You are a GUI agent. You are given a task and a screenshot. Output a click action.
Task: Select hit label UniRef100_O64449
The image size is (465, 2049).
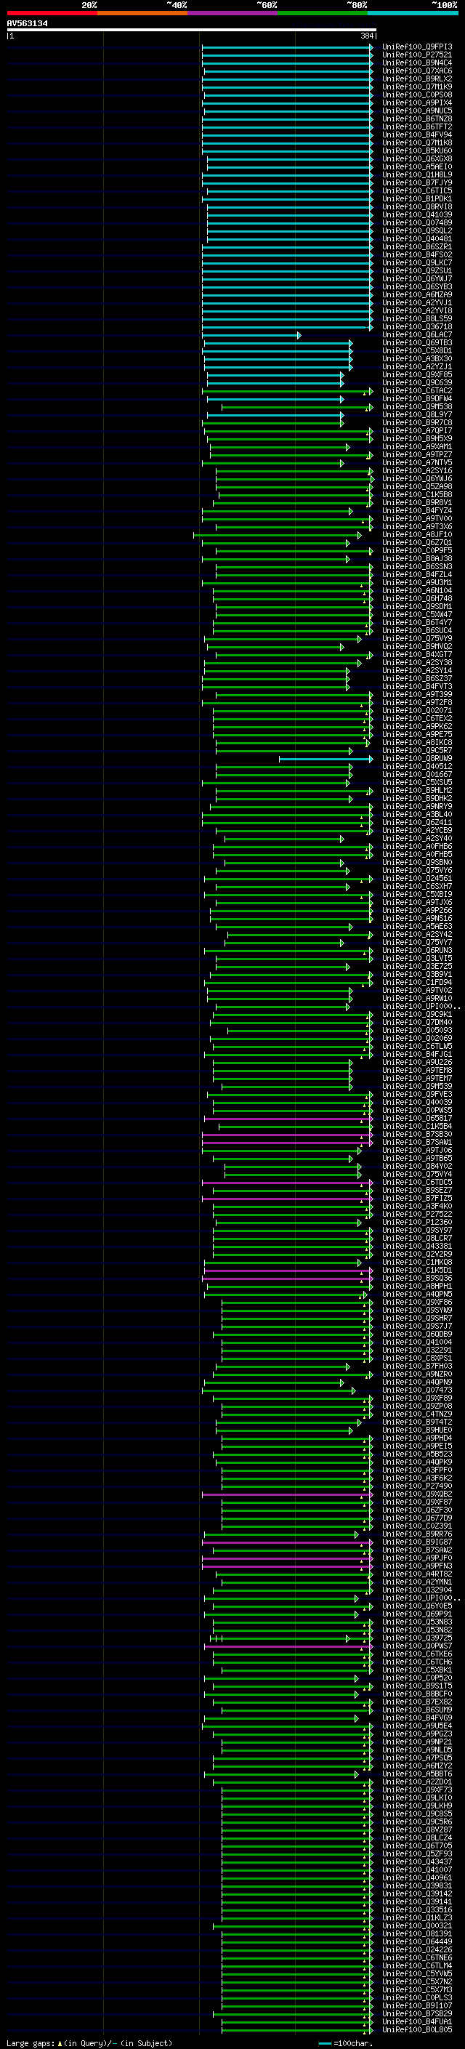coord(417,1942)
